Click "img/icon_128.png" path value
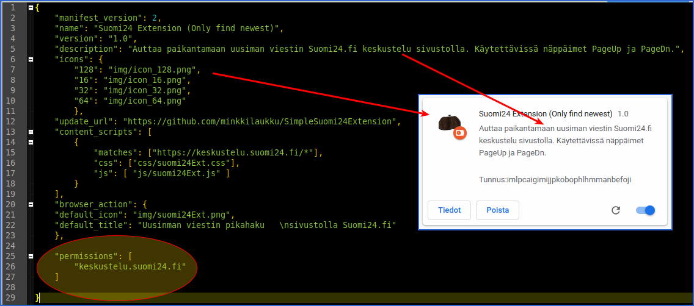694x306 pixels. (152, 69)
